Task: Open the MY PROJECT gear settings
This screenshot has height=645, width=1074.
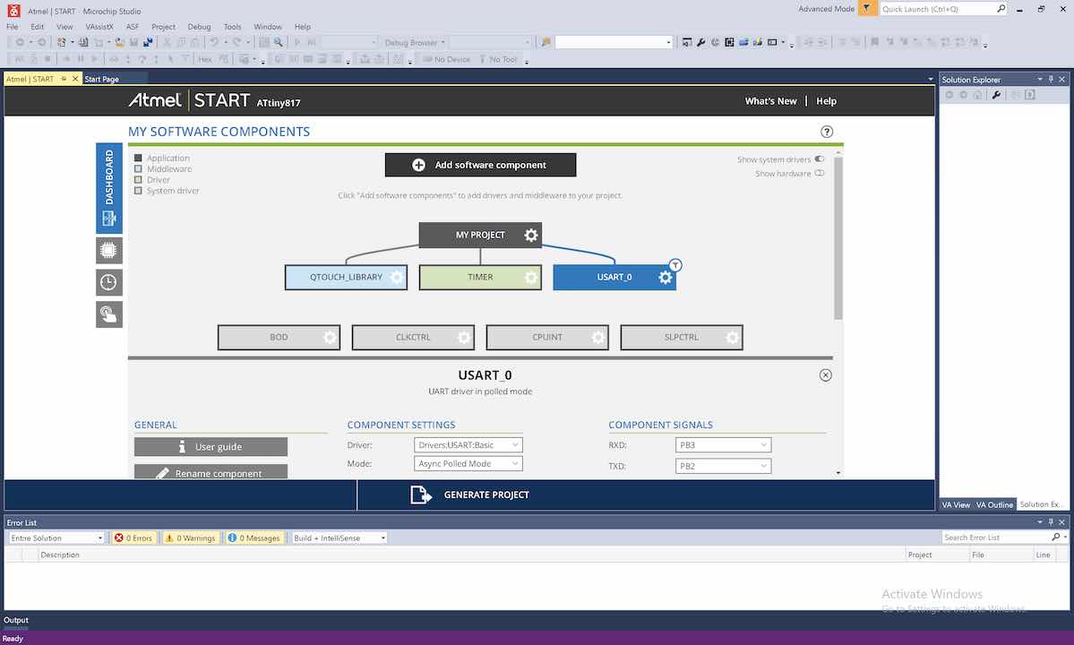Action: pyautogui.click(x=531, y=235)
